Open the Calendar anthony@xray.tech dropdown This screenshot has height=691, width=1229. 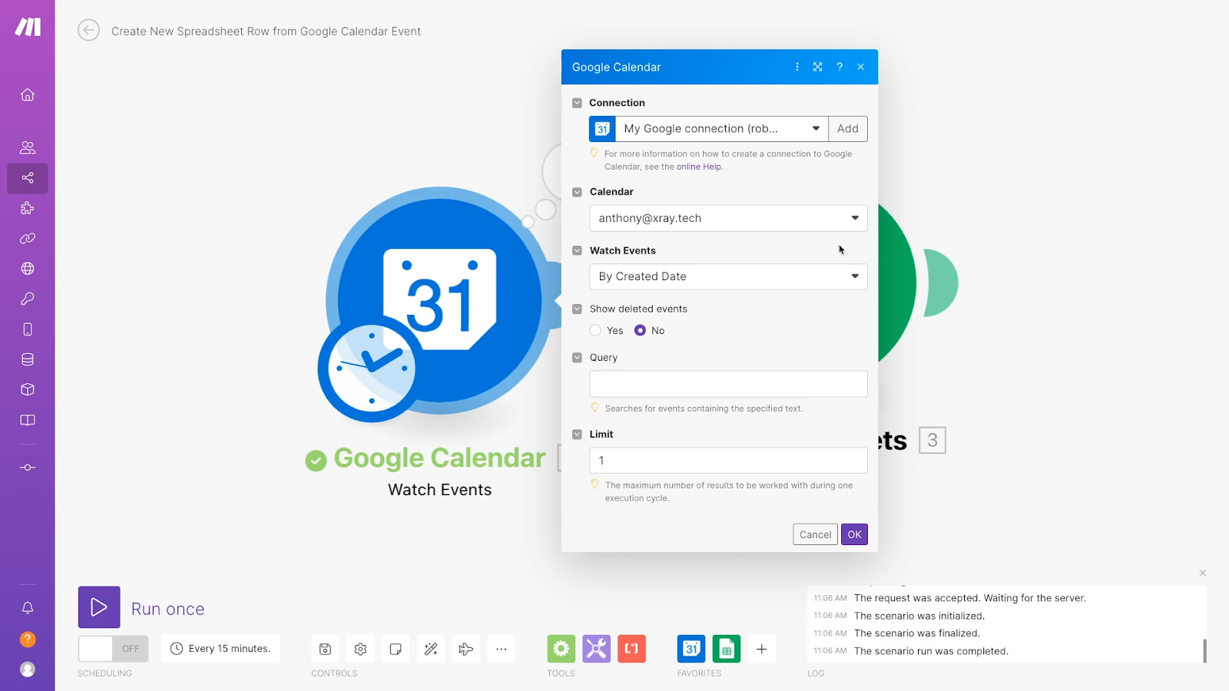click(728, 218)
